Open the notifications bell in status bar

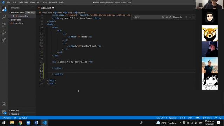coord(220,118)
